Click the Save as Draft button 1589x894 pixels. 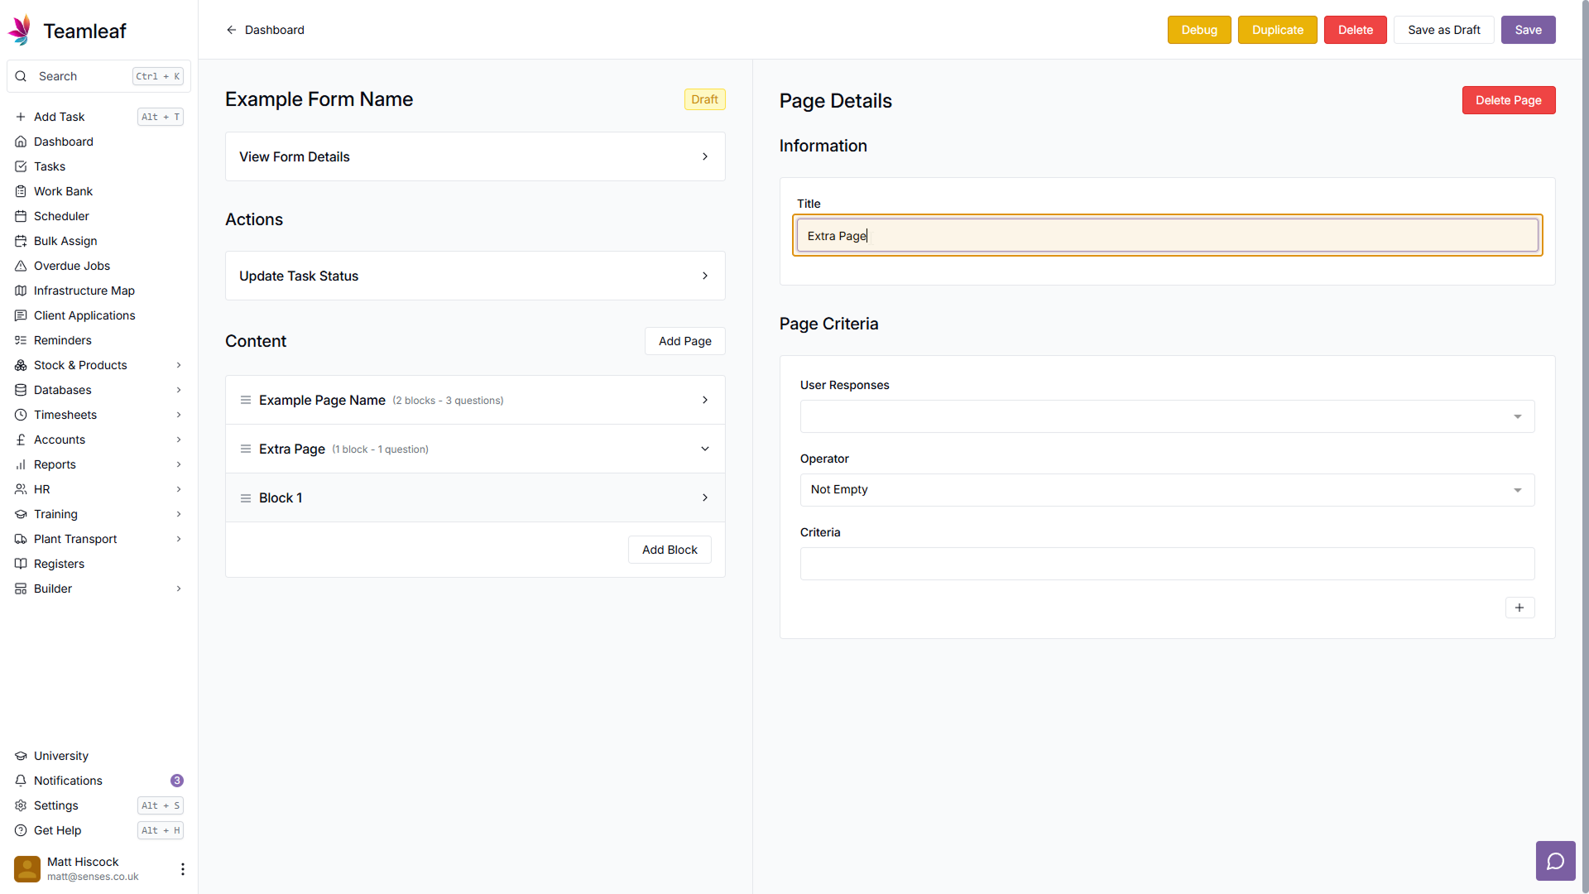pos(1443,30)
